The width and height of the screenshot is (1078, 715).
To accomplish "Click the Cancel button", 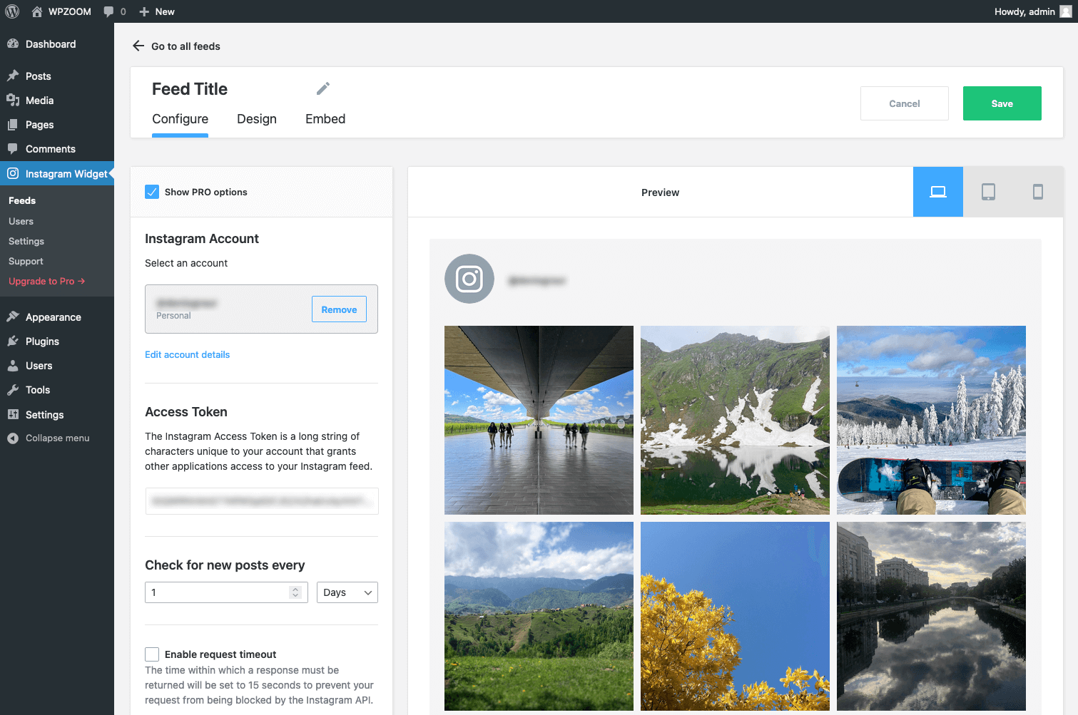I will click(905, 103).
